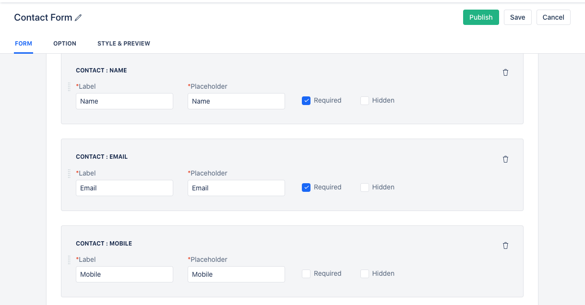This screenshot has height=305, width=585.
Task: Open the Style & Preview tab
Action: pyautogui.click(x=124, y=44)
